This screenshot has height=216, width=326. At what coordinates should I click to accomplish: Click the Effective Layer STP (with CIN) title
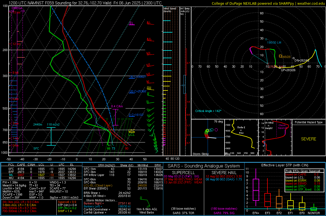[x=285, y=165]
